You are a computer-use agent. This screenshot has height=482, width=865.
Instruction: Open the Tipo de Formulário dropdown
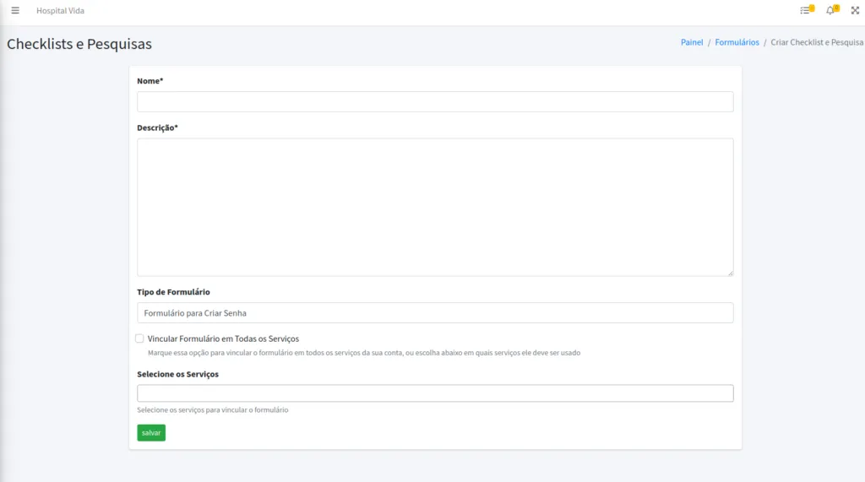point(435,313)
